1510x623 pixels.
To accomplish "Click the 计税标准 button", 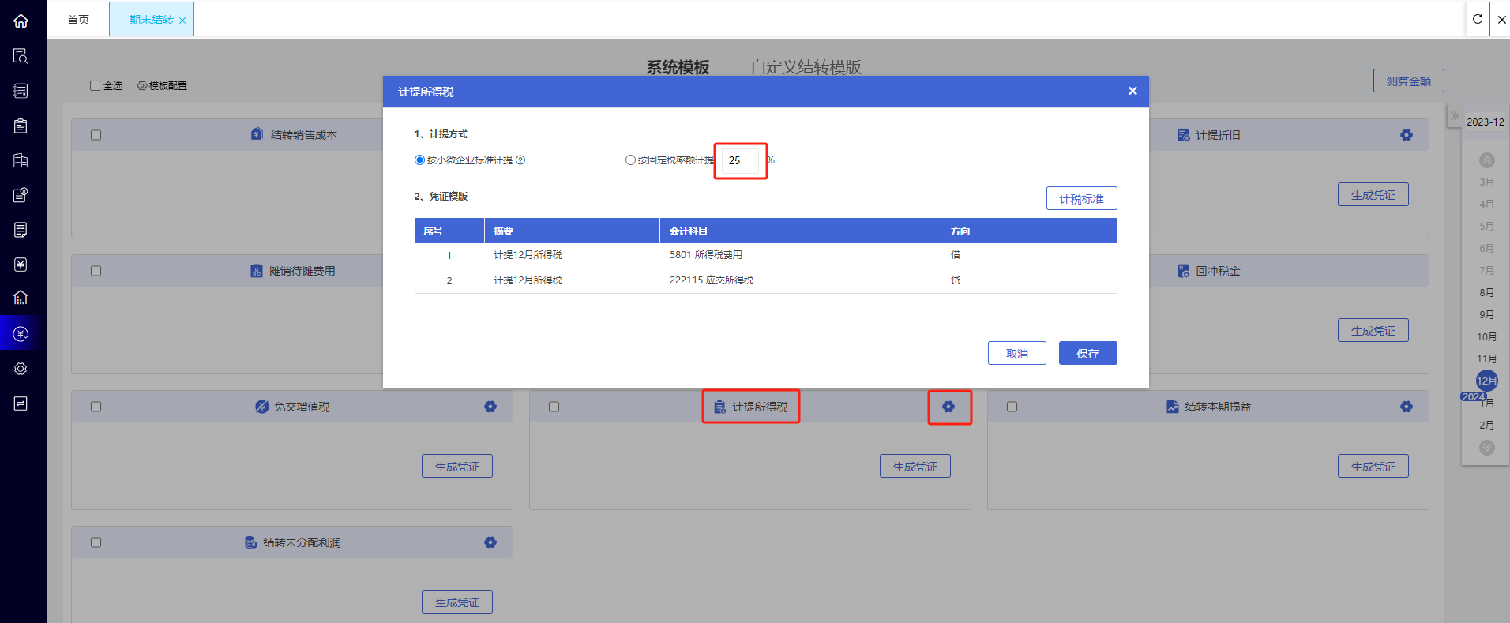I will pos(1082,198).
